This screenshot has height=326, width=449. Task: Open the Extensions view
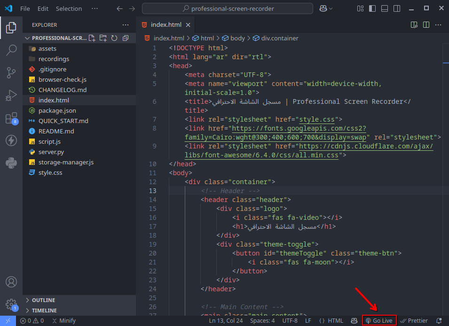coord(11,118)
